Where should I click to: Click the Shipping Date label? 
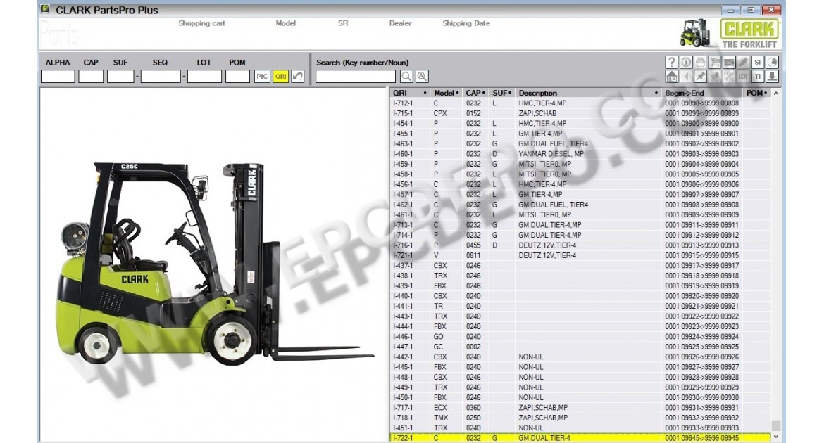click(x=466, y=23)
